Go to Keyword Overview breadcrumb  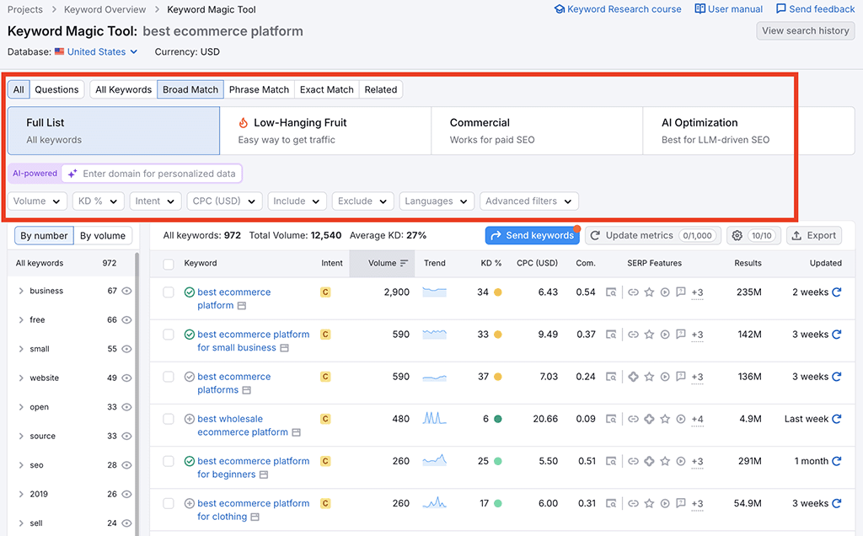[105, 9]
